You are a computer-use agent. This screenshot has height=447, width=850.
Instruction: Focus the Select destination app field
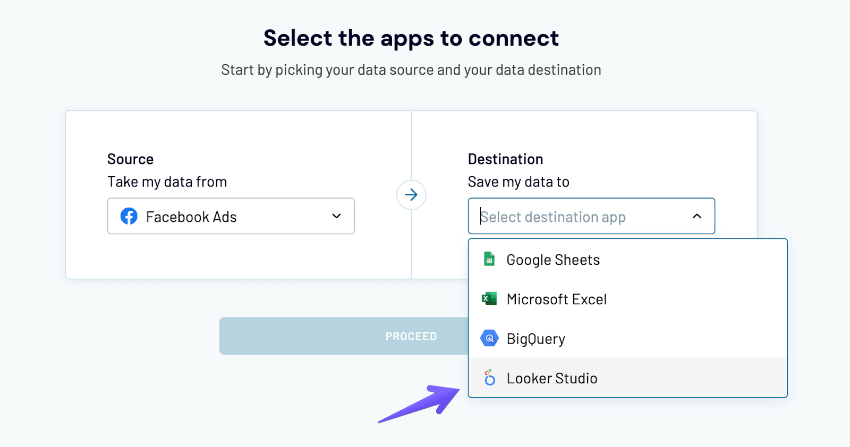[579, 217]
